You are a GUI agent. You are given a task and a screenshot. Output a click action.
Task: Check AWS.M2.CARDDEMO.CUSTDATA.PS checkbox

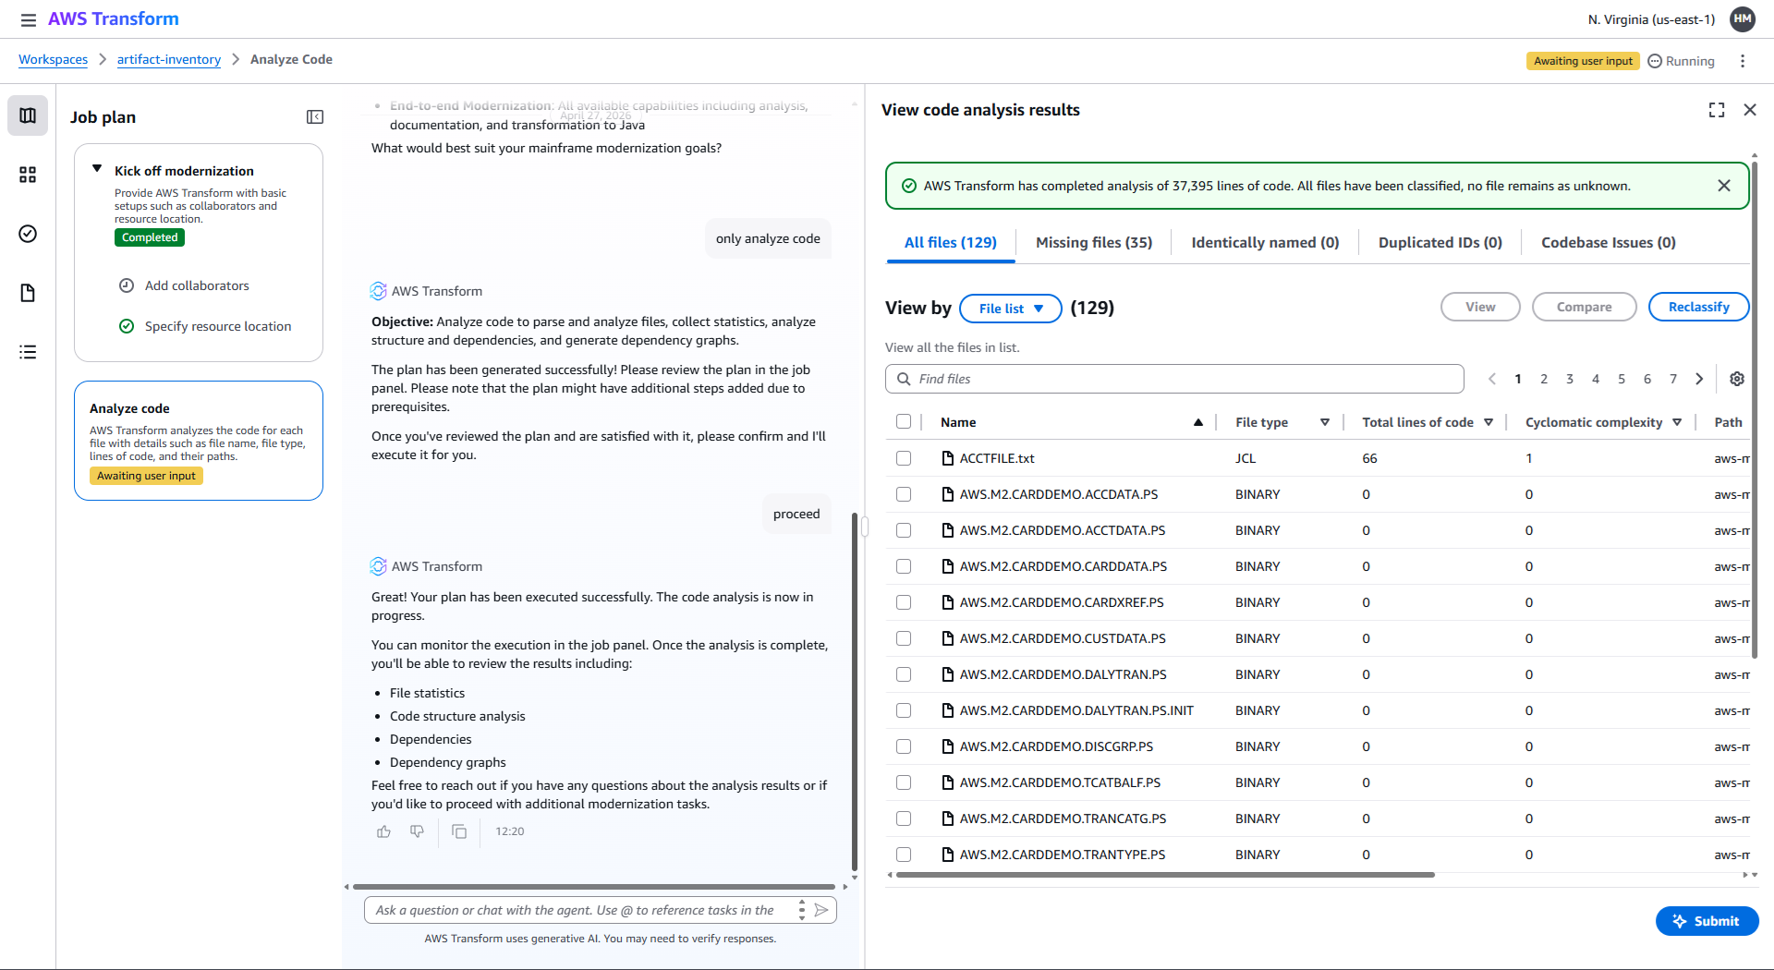point(904,638)
